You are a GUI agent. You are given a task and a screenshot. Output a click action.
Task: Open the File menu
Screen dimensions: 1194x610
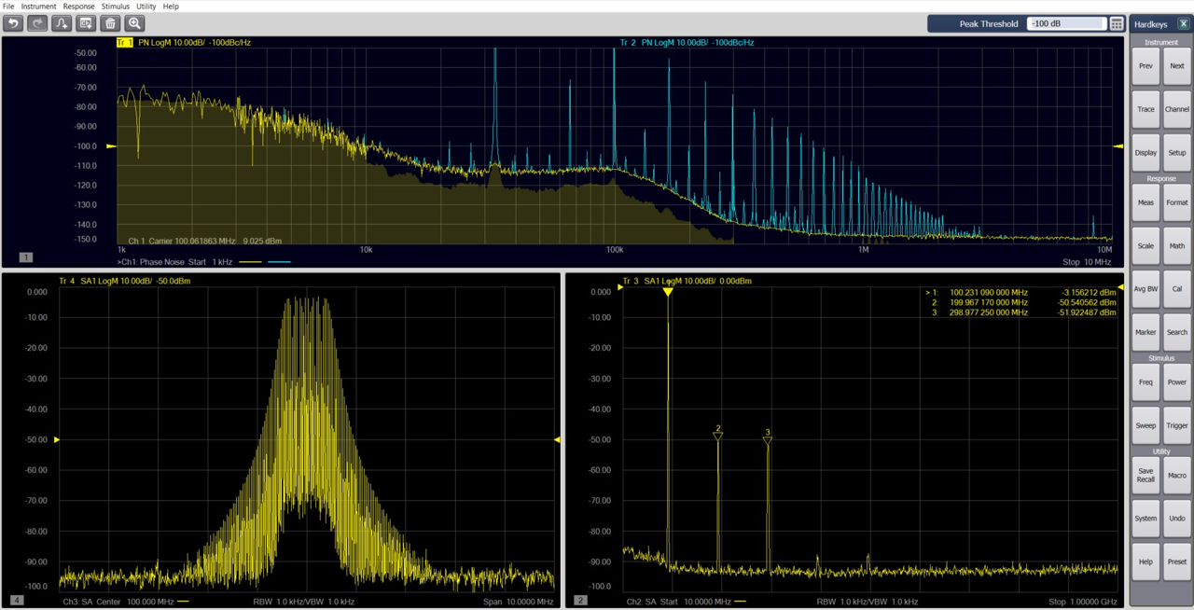pyautogui.click(x=7, y=6)
